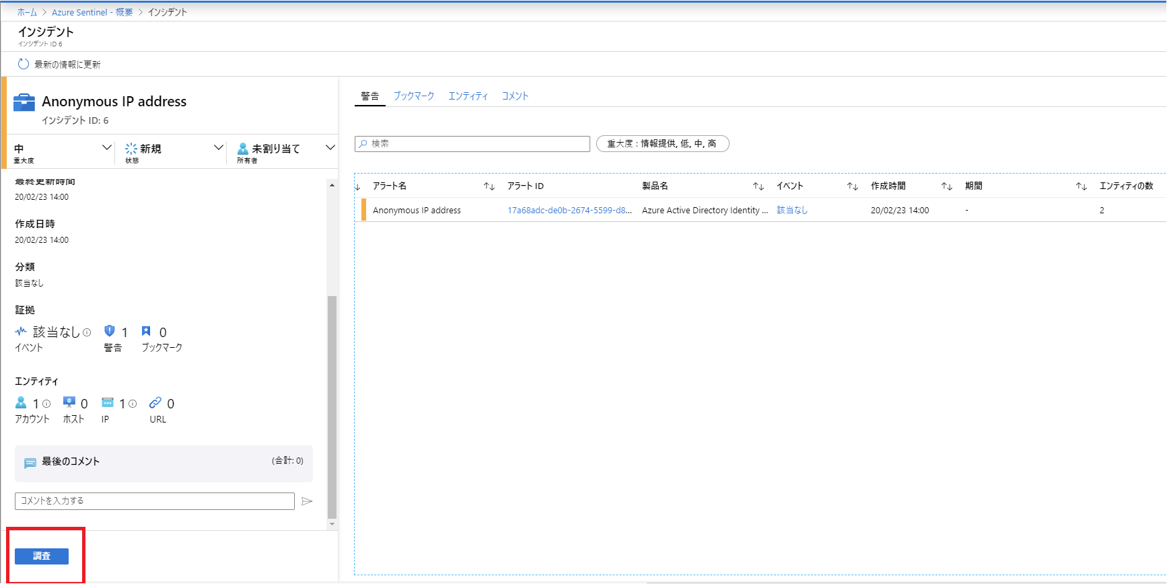
Task: Open the 所有者 owner dropdown showing 未割り当て
Action: coord(285,151)
